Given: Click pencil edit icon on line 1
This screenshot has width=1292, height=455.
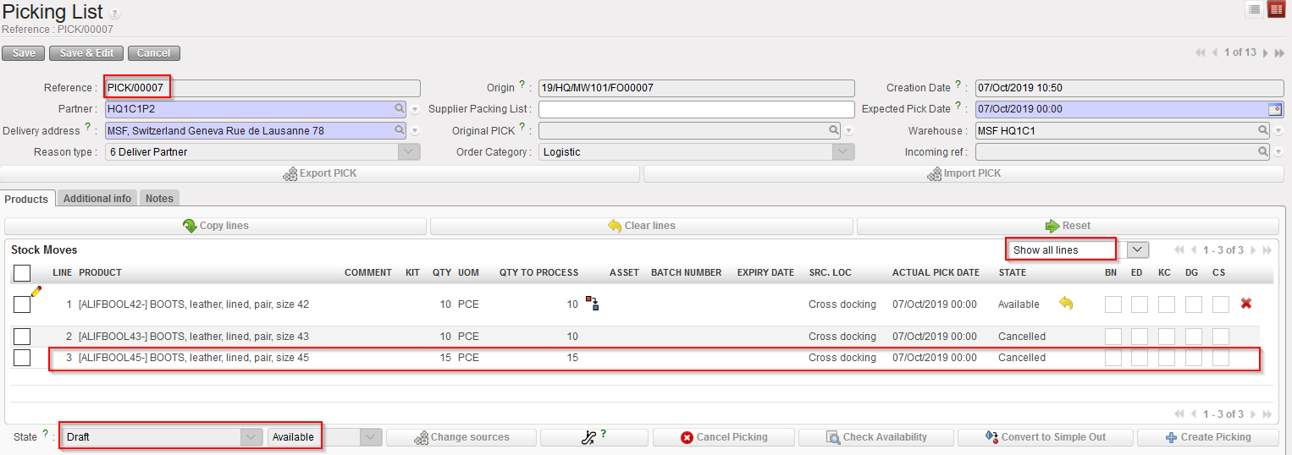Looking at the screenshot, I should pos(36,290).
